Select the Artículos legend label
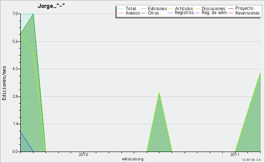The height and width of the screenshot is (163, 265). tap(184, 8)
